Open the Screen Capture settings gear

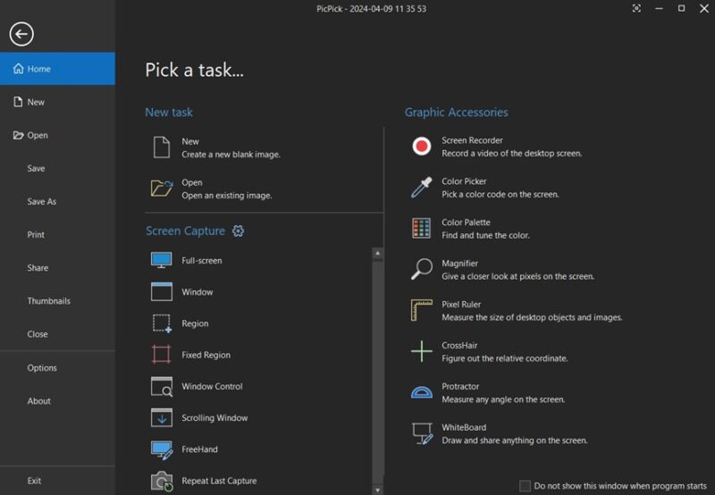pos(238,231)
